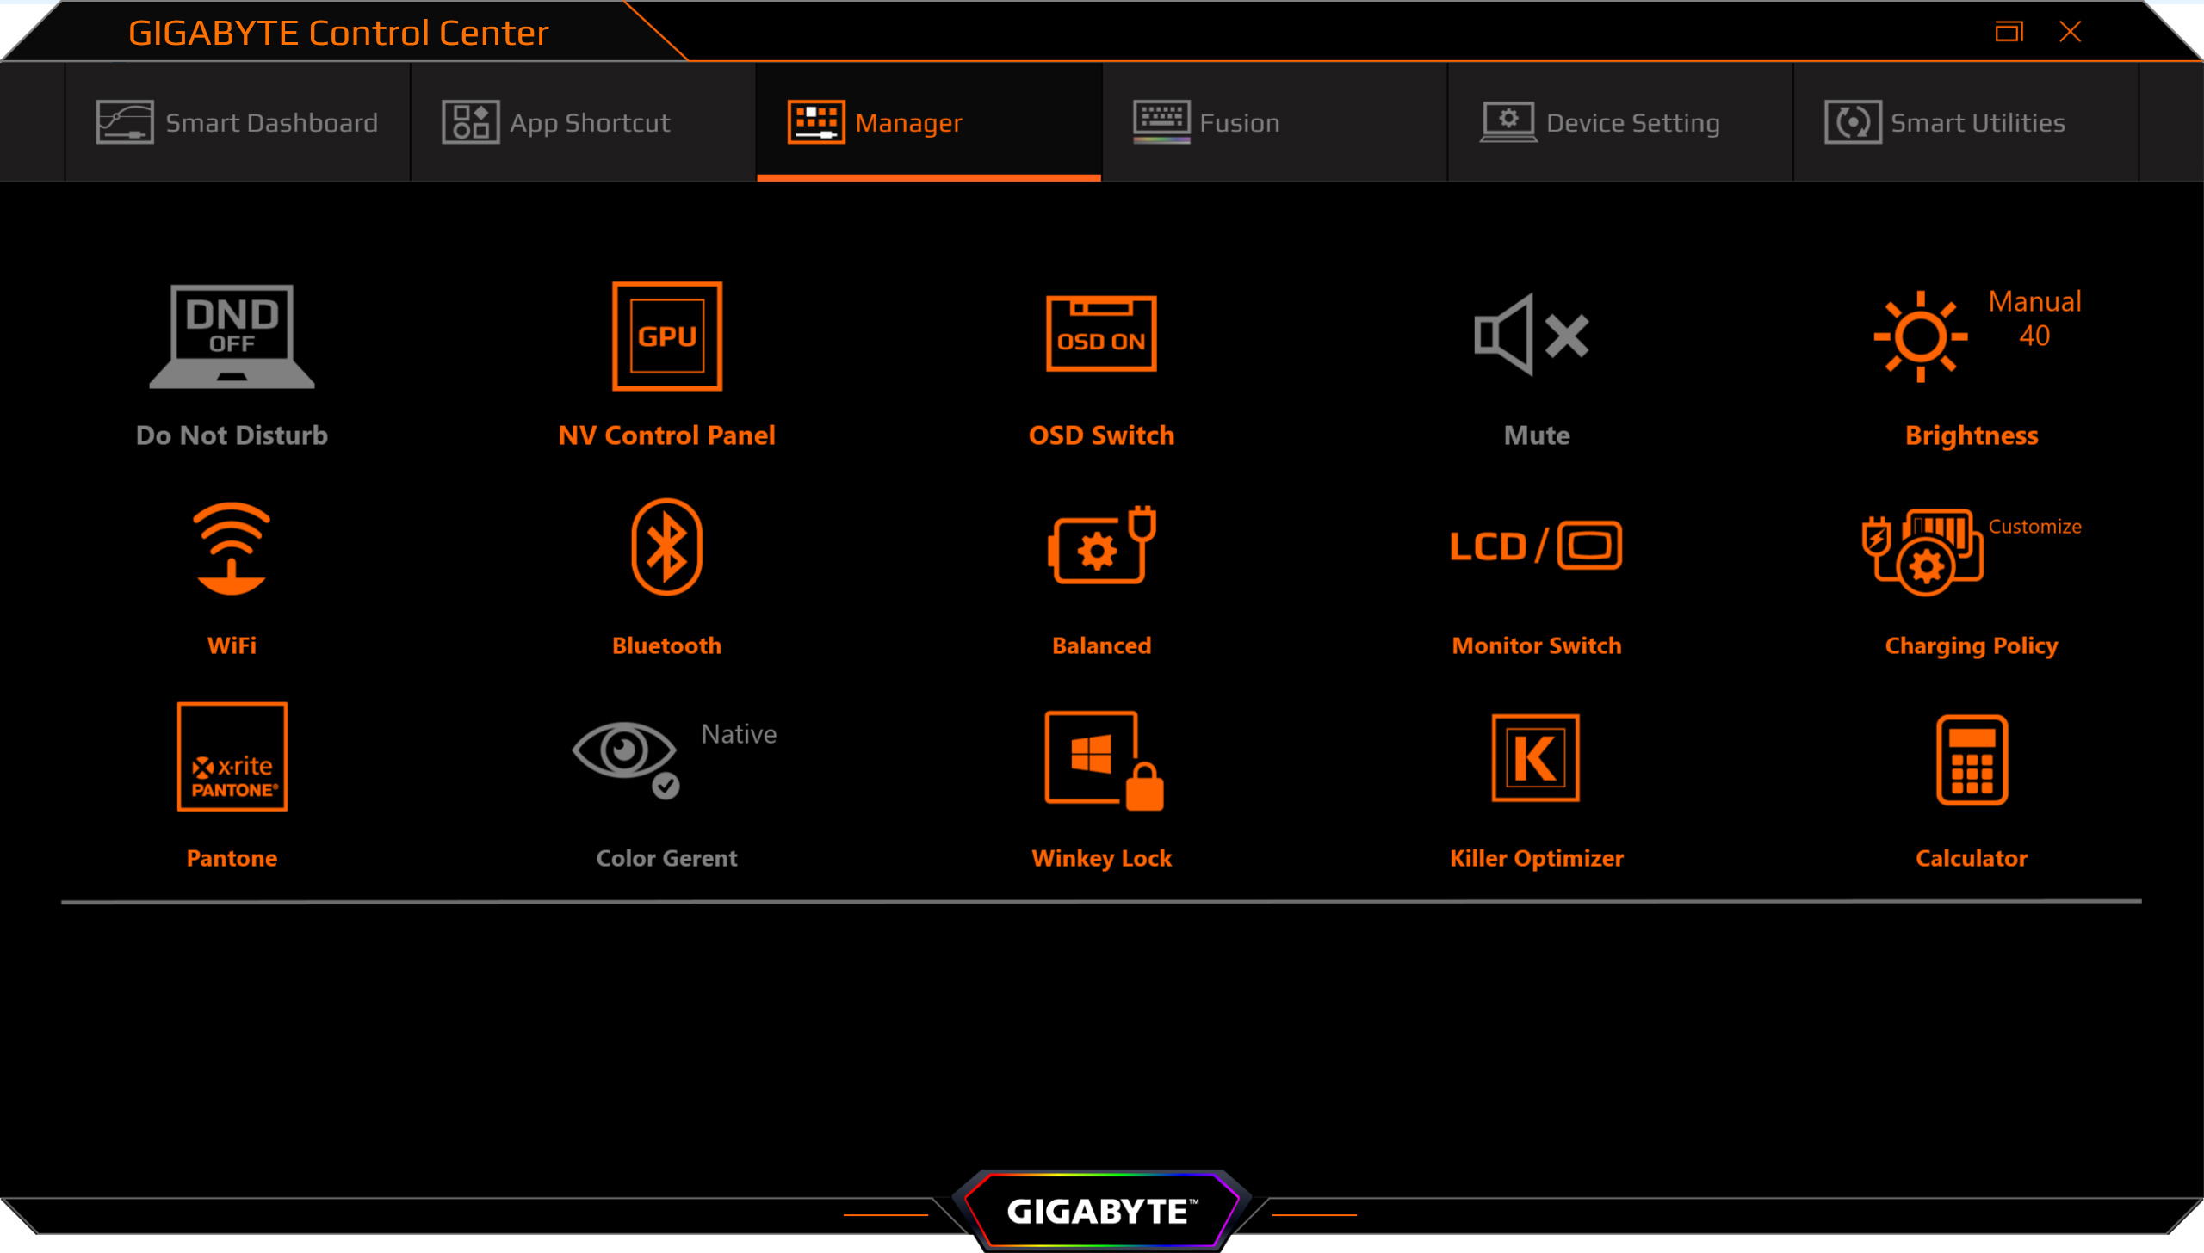Close the GIGABYTE Control Center window

[x=2071, y=32]
